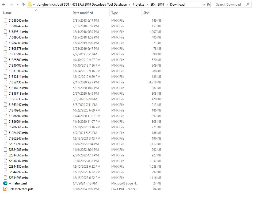Select file name 51962847.mhx
Image resolution: width=255 pixels, height=223 pixels.
(18, 138)
